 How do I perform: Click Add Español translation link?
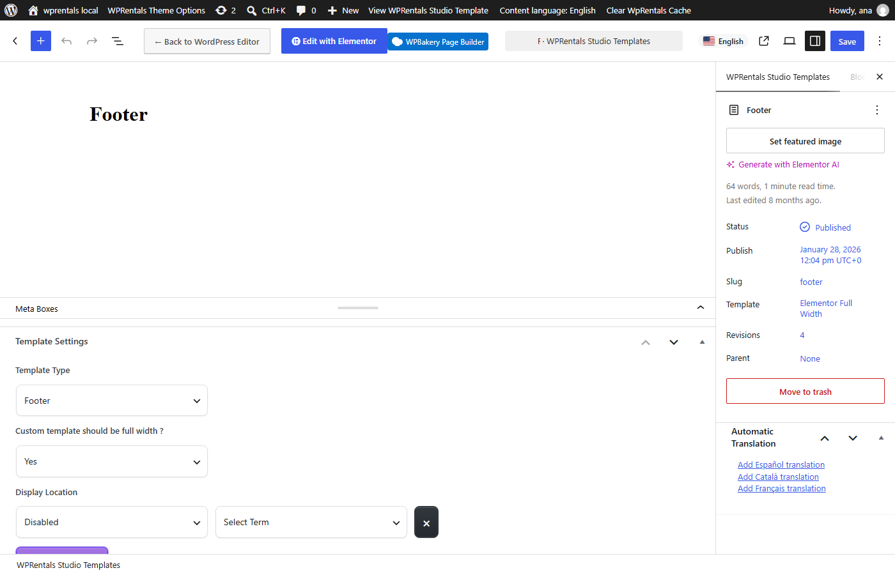pyautogui.click(x=781, y=465)
